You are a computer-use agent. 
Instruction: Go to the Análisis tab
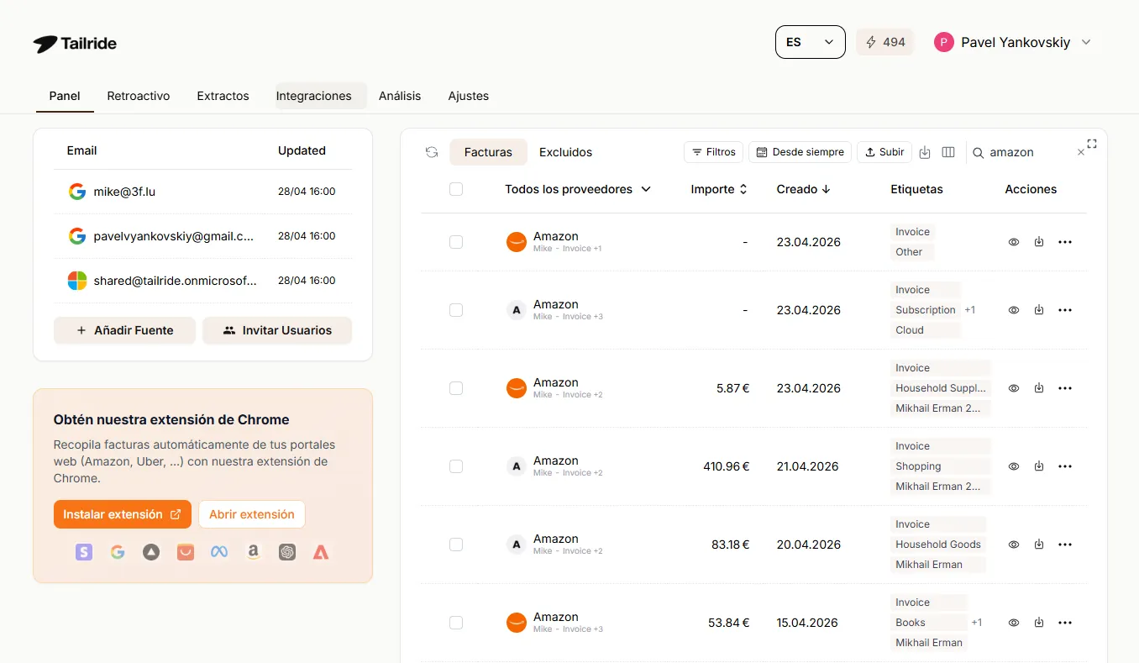(x=400, y=96)
